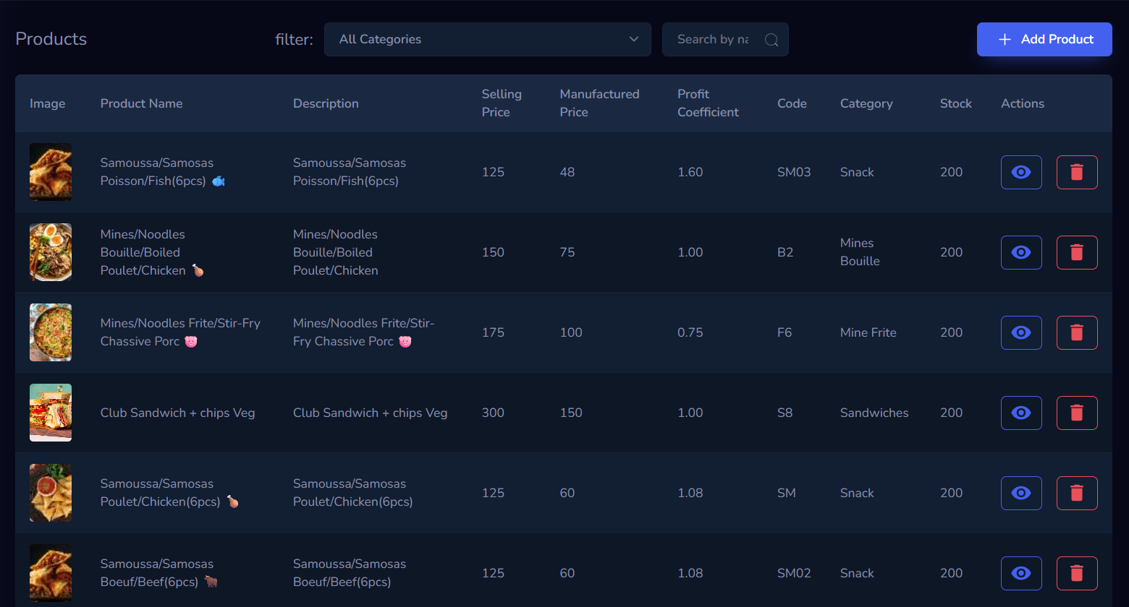View the Club Sandwich + chips Veg details
Image resolution: width=1129 pixels, height=607 pixels.
tap(1020, 413)
